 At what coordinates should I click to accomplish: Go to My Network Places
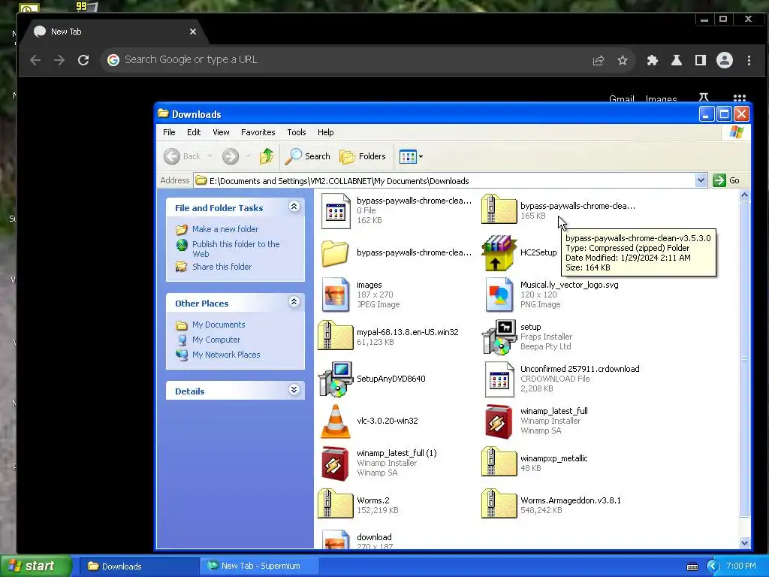click(x=226, y=355)
